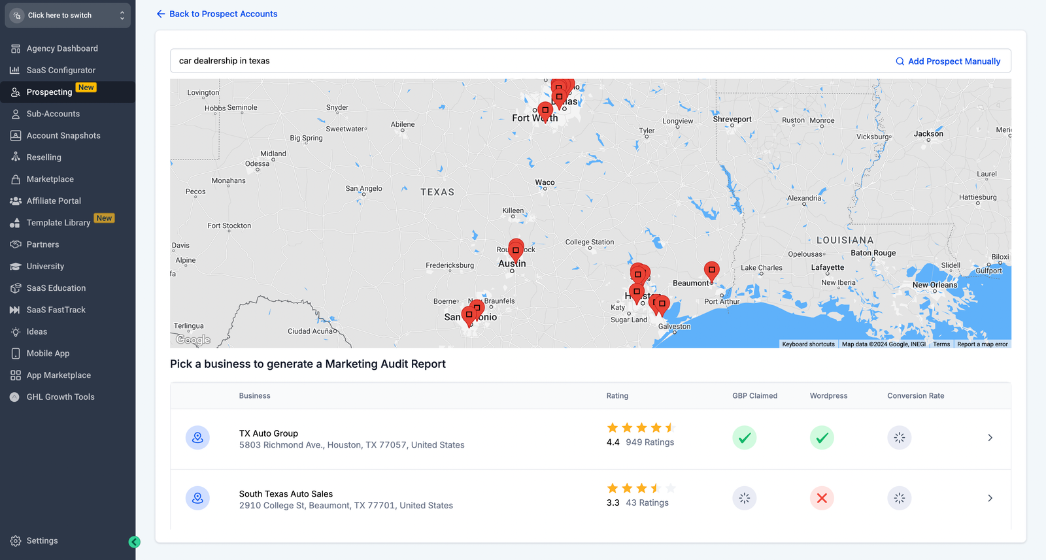This screenshot has width=1046, height=560.
Task: Click the SaaS Configurator chart icon
Action: pos(15,70)
